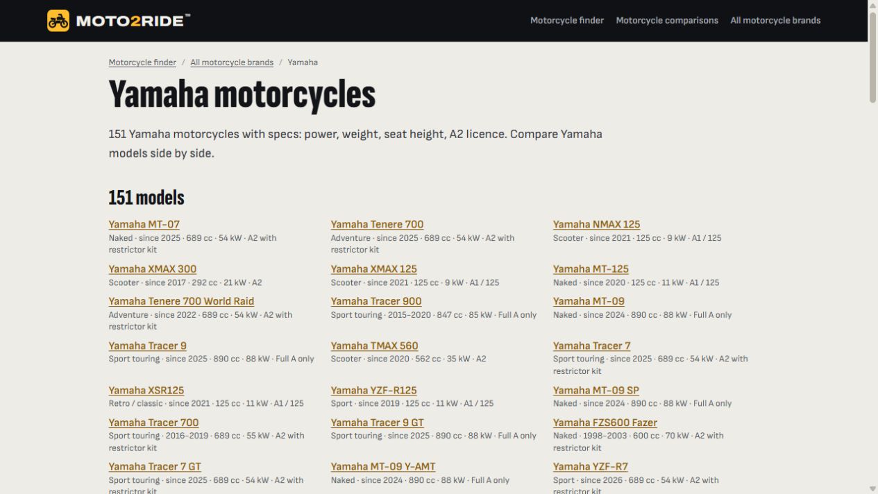Image resolution: width=878 pixels, height=494 pixels.
Task: Click the 'Yamaha motorcycles' page title
Action: coord(242,95)
